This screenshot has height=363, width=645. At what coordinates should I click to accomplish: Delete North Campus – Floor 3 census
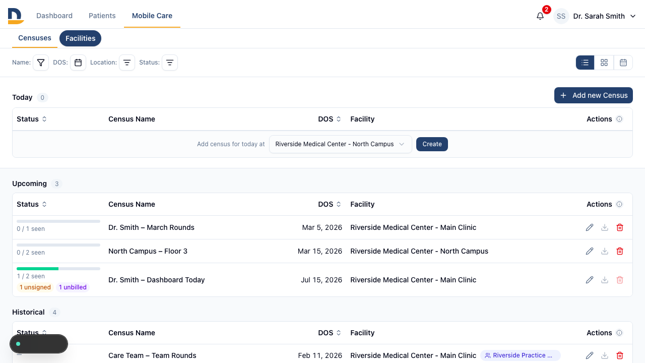click(x=620, y=251)
